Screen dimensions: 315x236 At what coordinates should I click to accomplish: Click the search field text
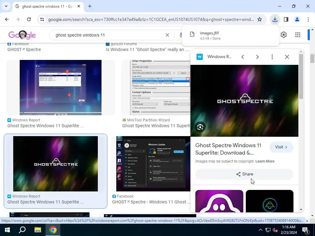point(80,35)
